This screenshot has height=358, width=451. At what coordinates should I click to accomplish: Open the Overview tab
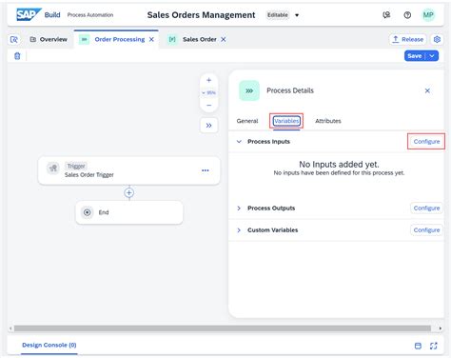click(49, 39)
